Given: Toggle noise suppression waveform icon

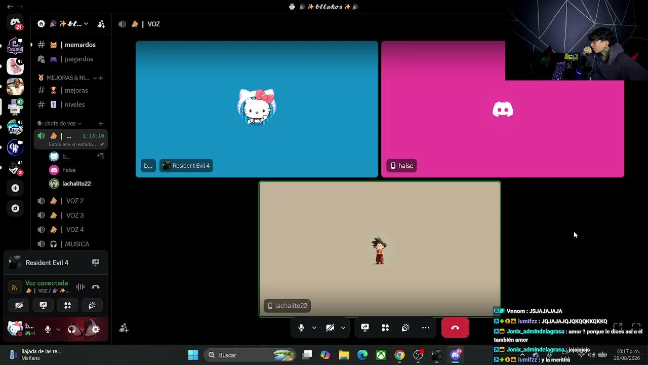Looking at the screenshot, I should (80, 287).
